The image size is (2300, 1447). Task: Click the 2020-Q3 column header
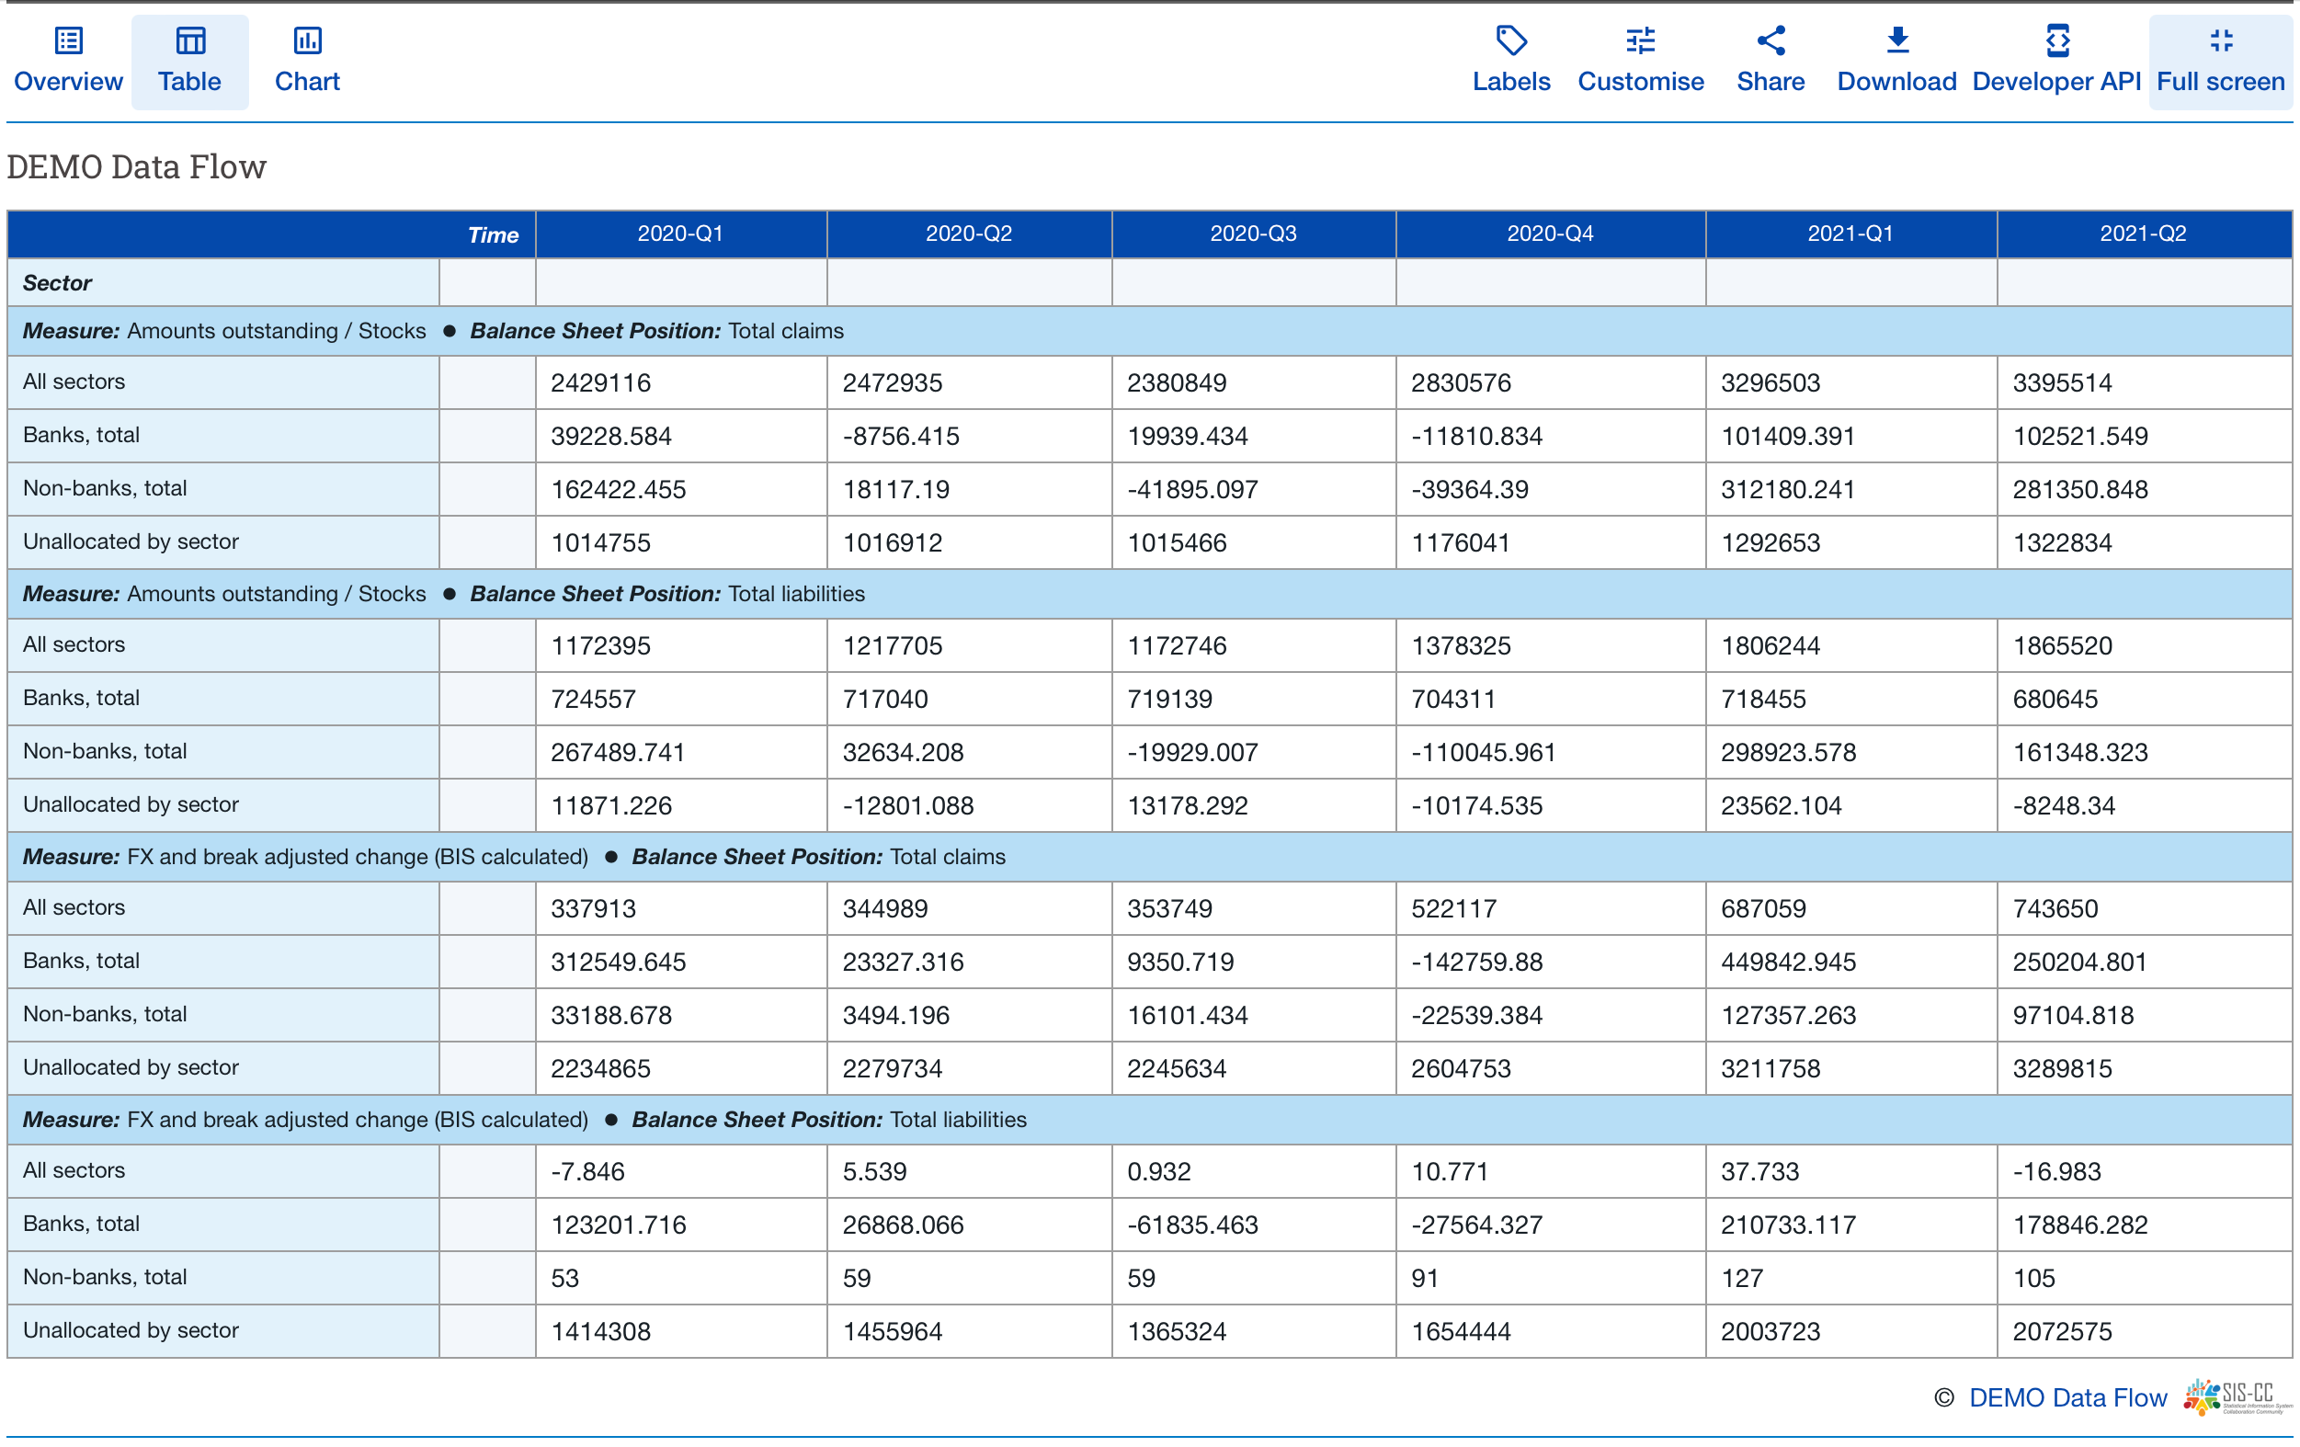coord(1252,234)
